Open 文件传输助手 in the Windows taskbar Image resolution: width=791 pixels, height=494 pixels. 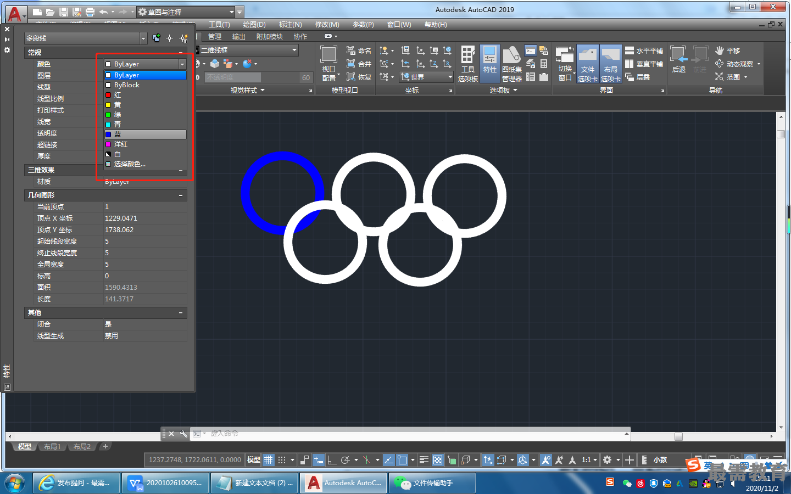[433, 483]
